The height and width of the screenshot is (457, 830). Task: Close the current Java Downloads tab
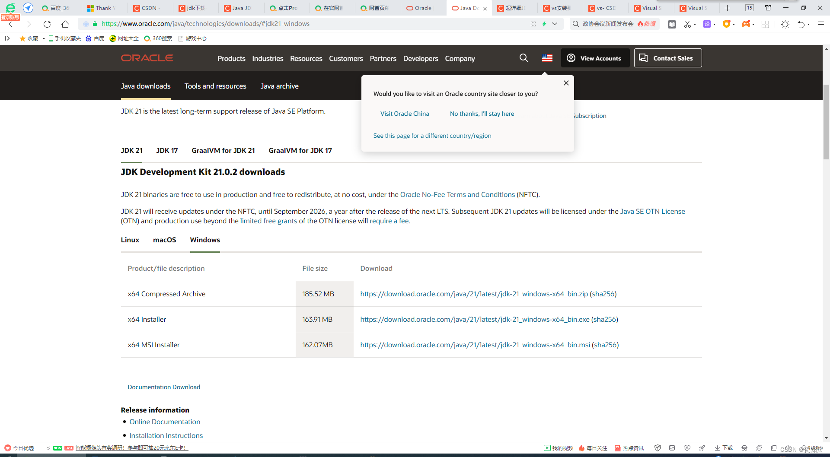(485, 8)
